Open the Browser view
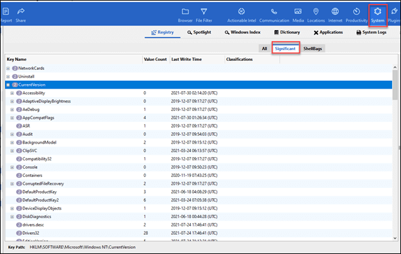401x254 pixels. (185, 15)
